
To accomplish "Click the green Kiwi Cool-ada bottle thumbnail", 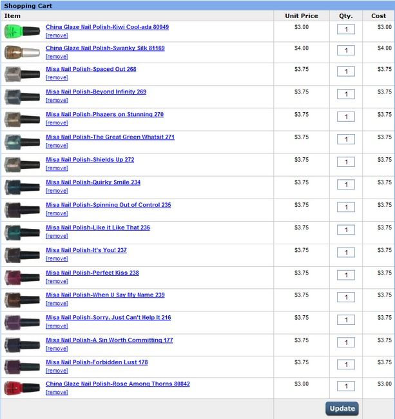I will click(x=22, y=32).
